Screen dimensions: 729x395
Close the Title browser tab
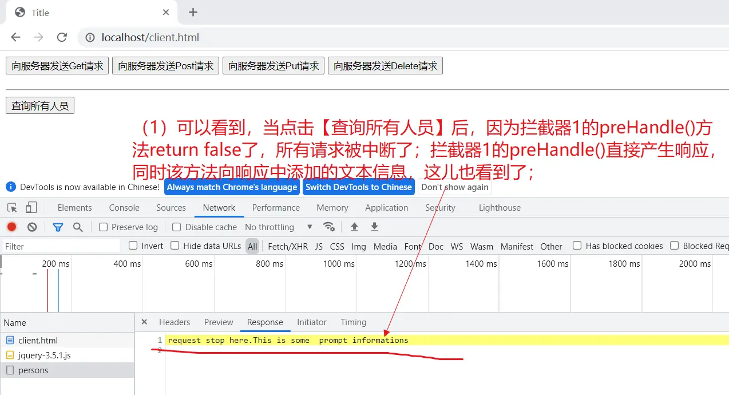coord(166,12)
